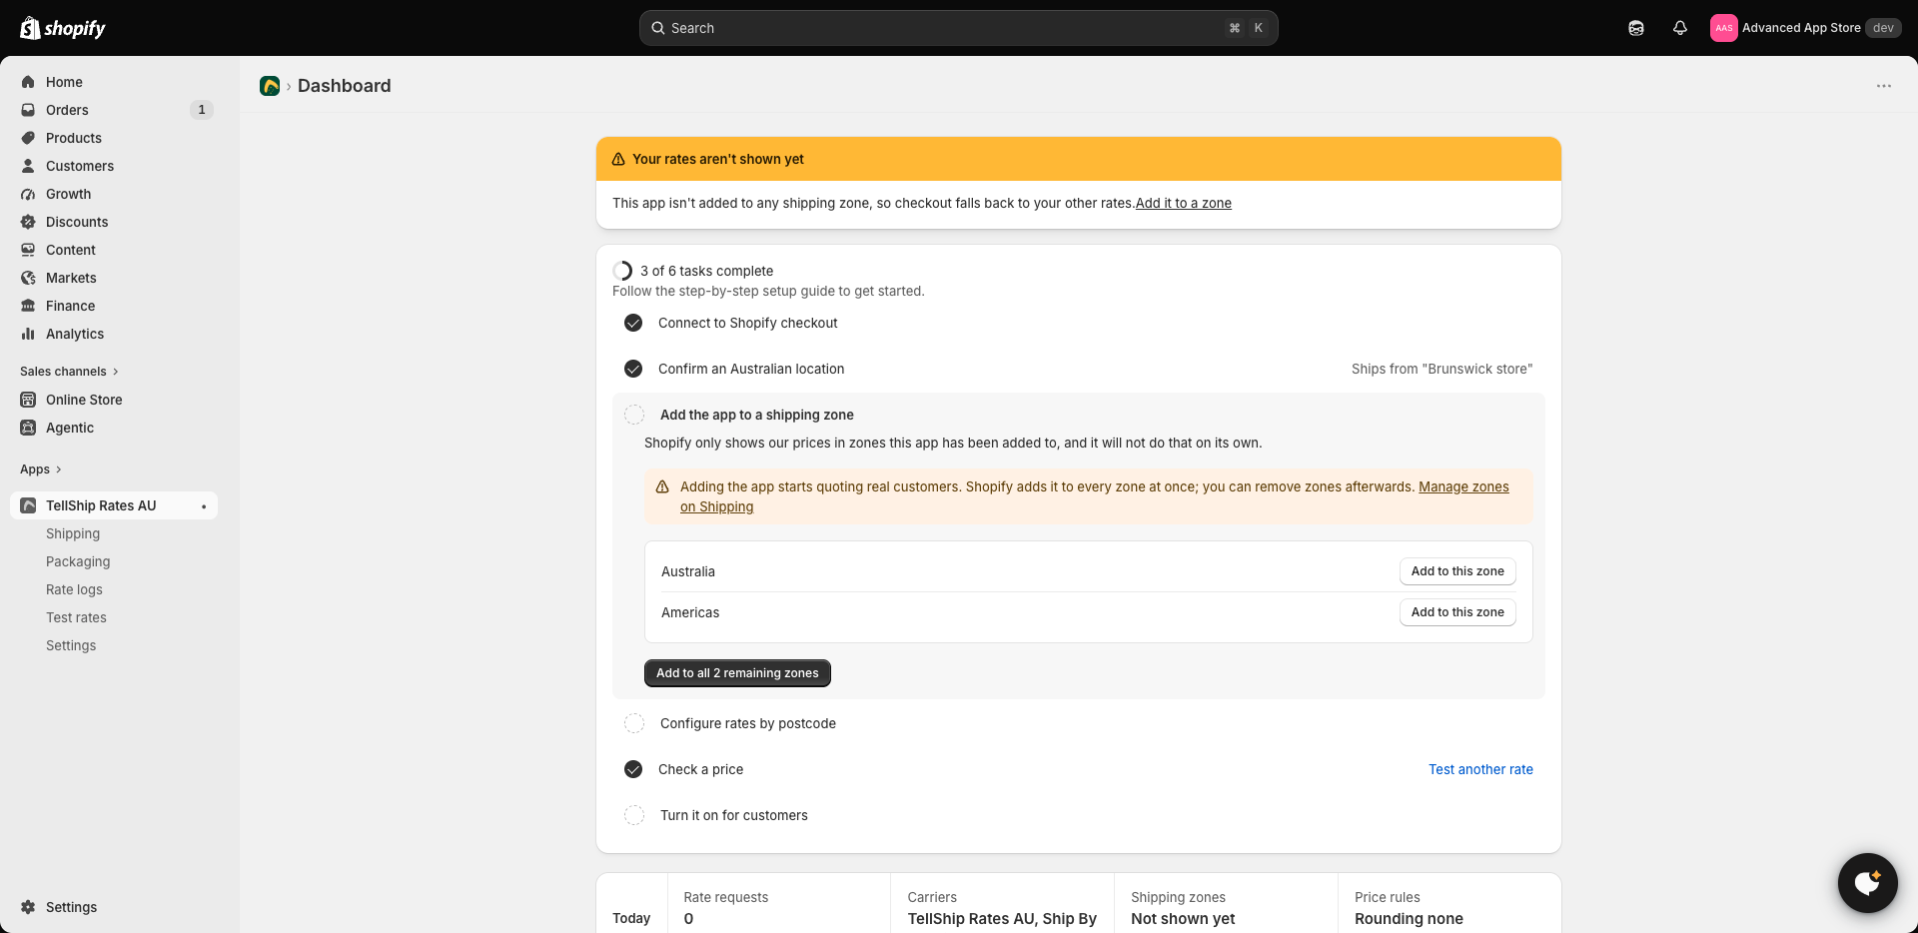Viewport: 1918px width, 933px height.
Task: Click the Test another rate link
Action: click(1480, 769)
